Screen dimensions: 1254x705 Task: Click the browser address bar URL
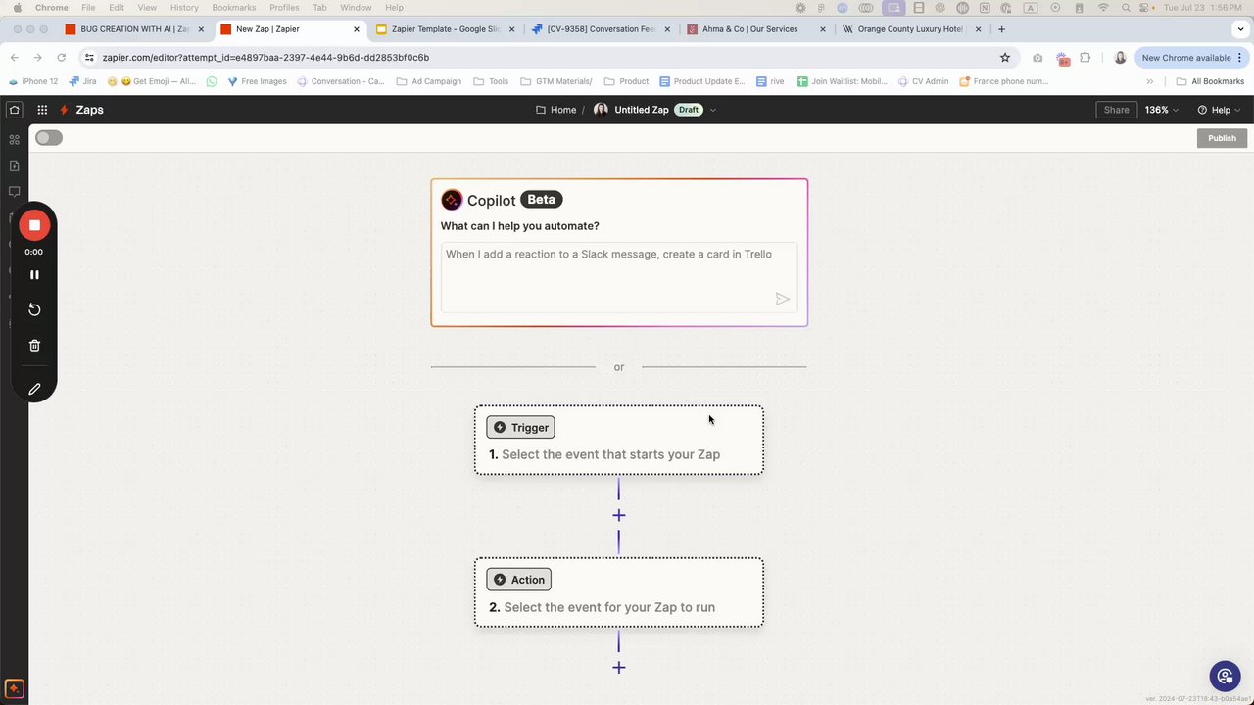pos(265,58)
